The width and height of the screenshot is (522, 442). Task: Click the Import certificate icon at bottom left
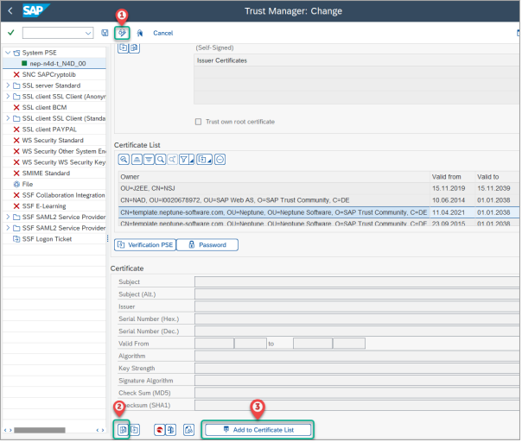(x=123, y=429)
